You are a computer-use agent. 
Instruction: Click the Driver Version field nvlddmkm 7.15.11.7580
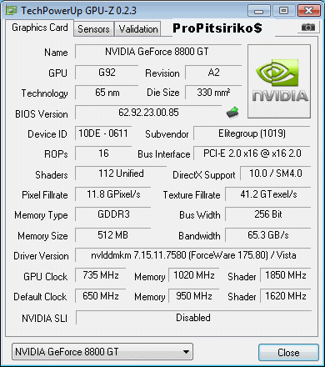pos(193,255)
